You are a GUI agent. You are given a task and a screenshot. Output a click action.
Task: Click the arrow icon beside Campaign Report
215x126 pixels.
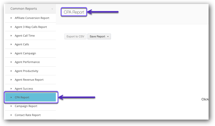11,106
